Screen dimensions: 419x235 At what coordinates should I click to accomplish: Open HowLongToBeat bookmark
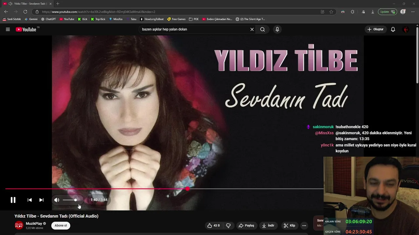coord(152,19)
